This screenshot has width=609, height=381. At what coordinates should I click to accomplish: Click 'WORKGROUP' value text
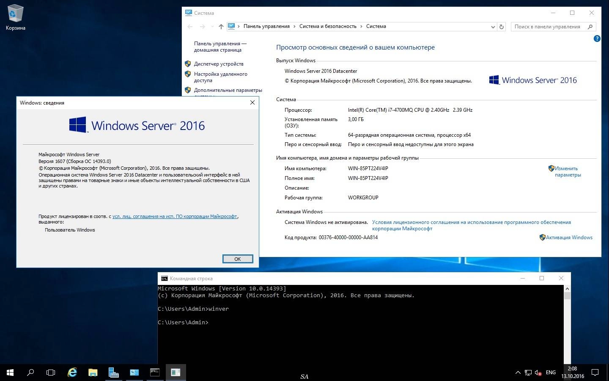(363, 198)
